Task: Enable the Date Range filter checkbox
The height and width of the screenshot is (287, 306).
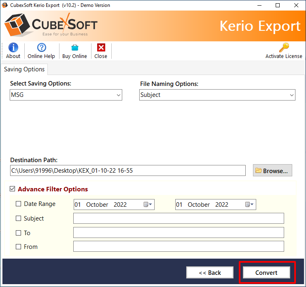Action: (x=18, y=204)
